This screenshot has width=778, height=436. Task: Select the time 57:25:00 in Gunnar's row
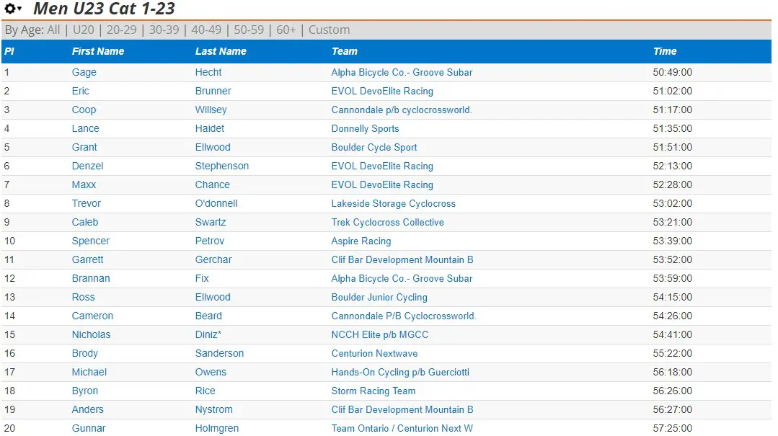672,429
